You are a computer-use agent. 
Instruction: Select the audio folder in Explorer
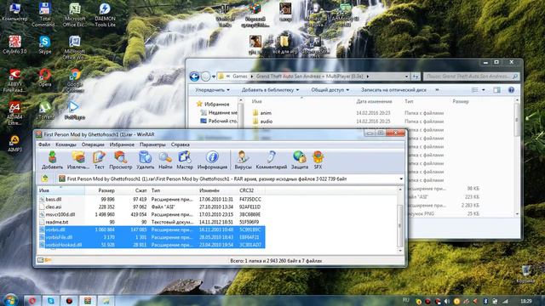(263, 122)
